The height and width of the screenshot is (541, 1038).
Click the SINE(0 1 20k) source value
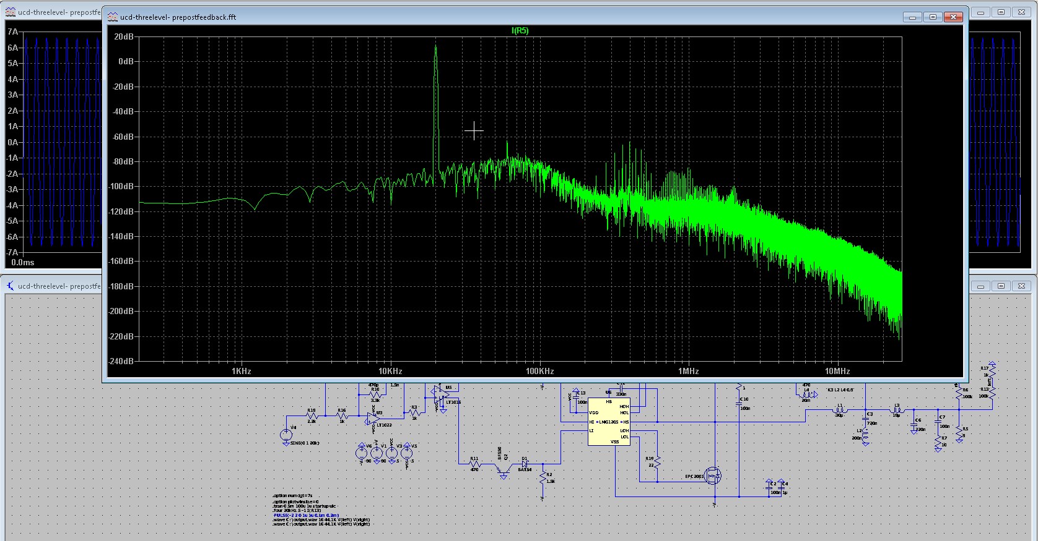tap(305, 443)
